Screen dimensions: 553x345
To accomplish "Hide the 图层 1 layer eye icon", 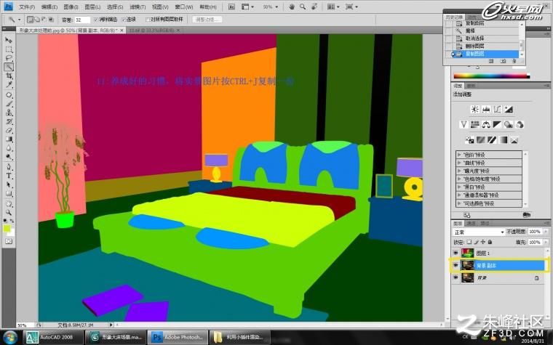I will pyautogui.click(x=455, y=253).
